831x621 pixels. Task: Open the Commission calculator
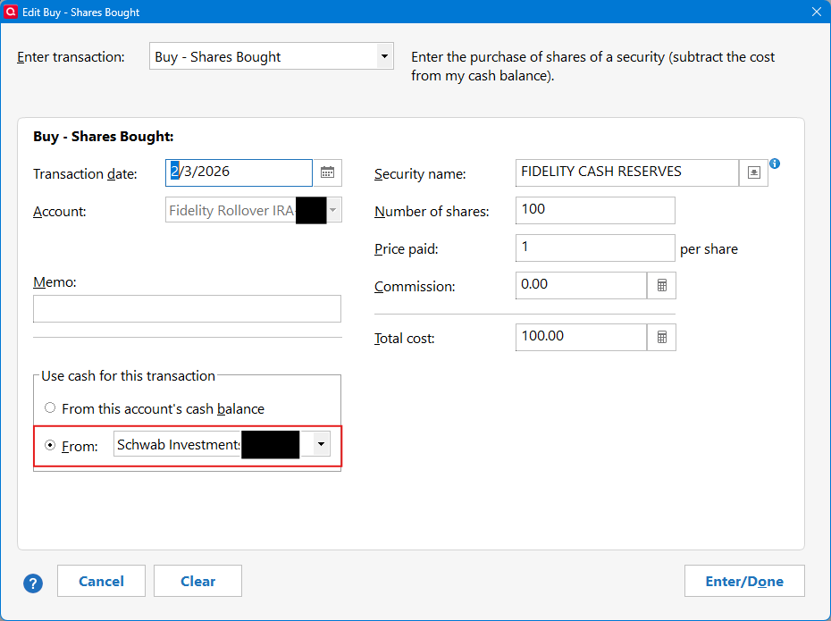coord(661,286)
